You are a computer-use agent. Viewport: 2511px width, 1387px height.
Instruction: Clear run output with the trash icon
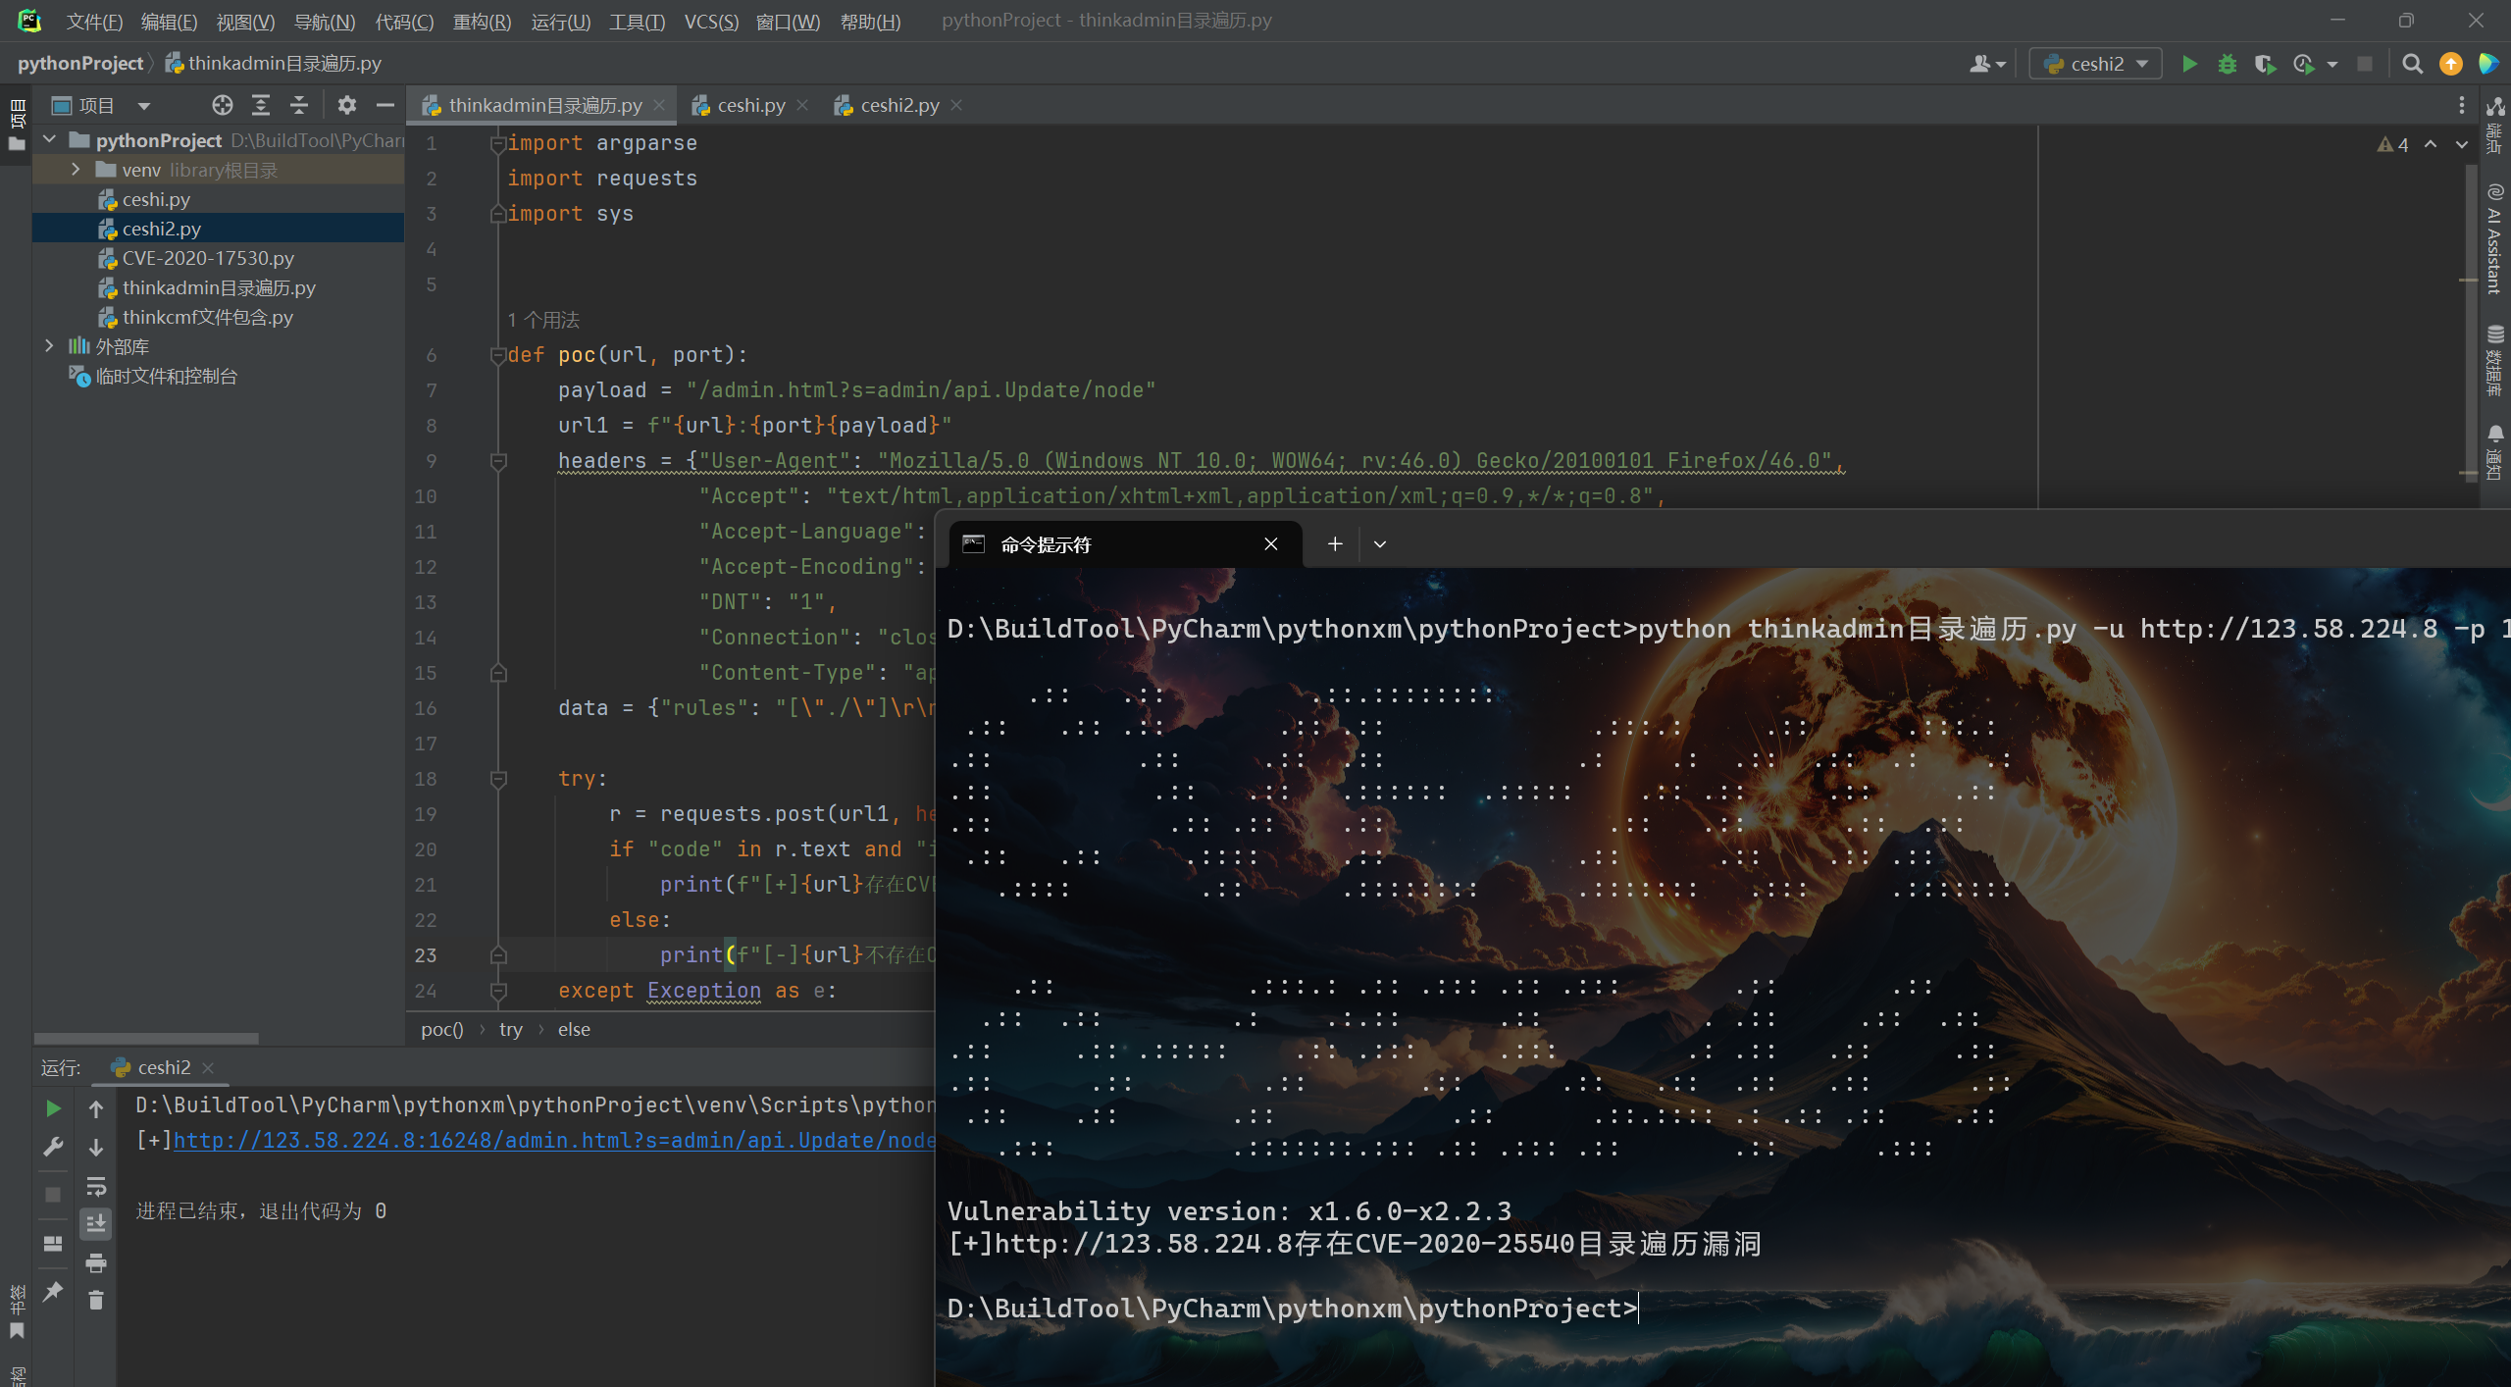click(x=95, y=1300)
